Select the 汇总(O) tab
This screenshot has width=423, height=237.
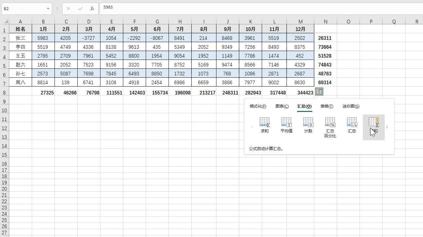pyautogui.click(x=304, y=106)
